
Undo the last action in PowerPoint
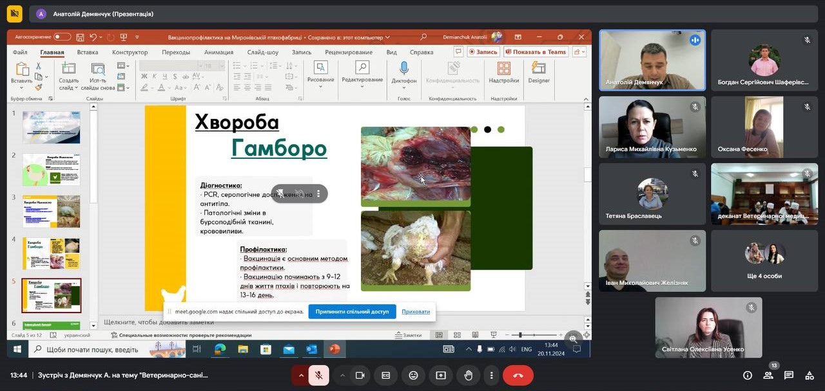93,37
